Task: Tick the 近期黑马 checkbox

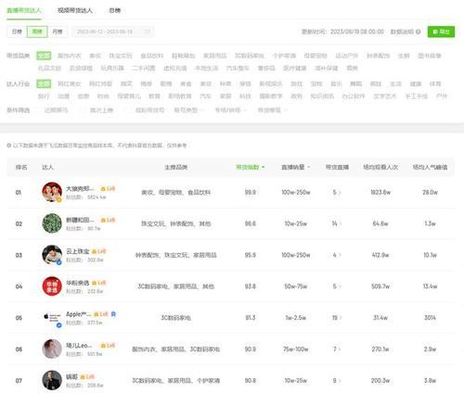Action: [39, 110]
